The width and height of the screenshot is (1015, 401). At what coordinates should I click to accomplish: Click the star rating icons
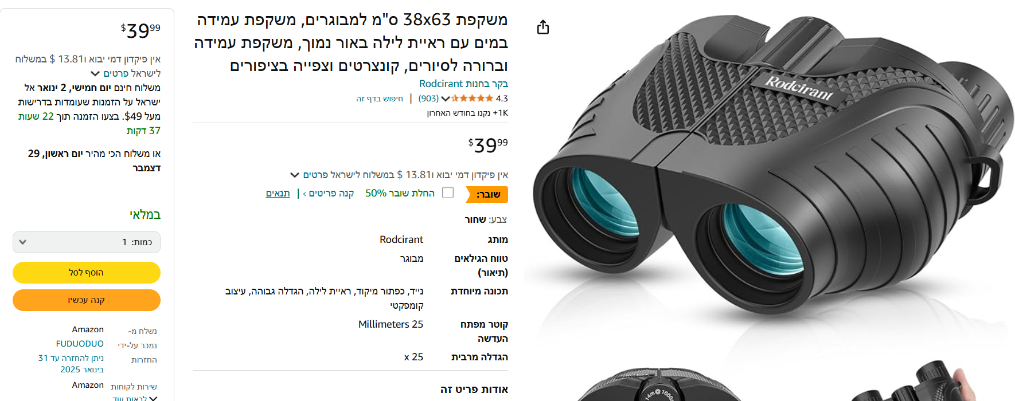pos(472,99)
